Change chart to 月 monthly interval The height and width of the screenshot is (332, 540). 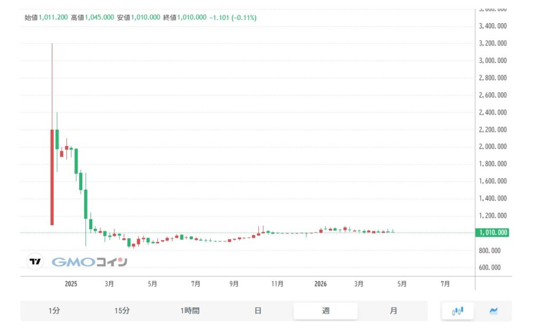pos(393,310)
